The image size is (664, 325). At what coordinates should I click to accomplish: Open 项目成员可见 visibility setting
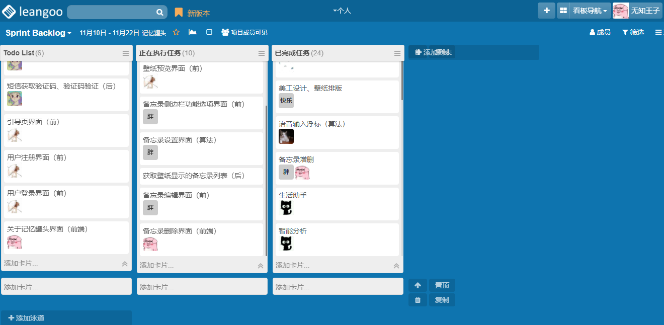(244, 33)
